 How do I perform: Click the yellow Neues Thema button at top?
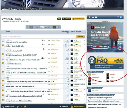tap(78, 19)
